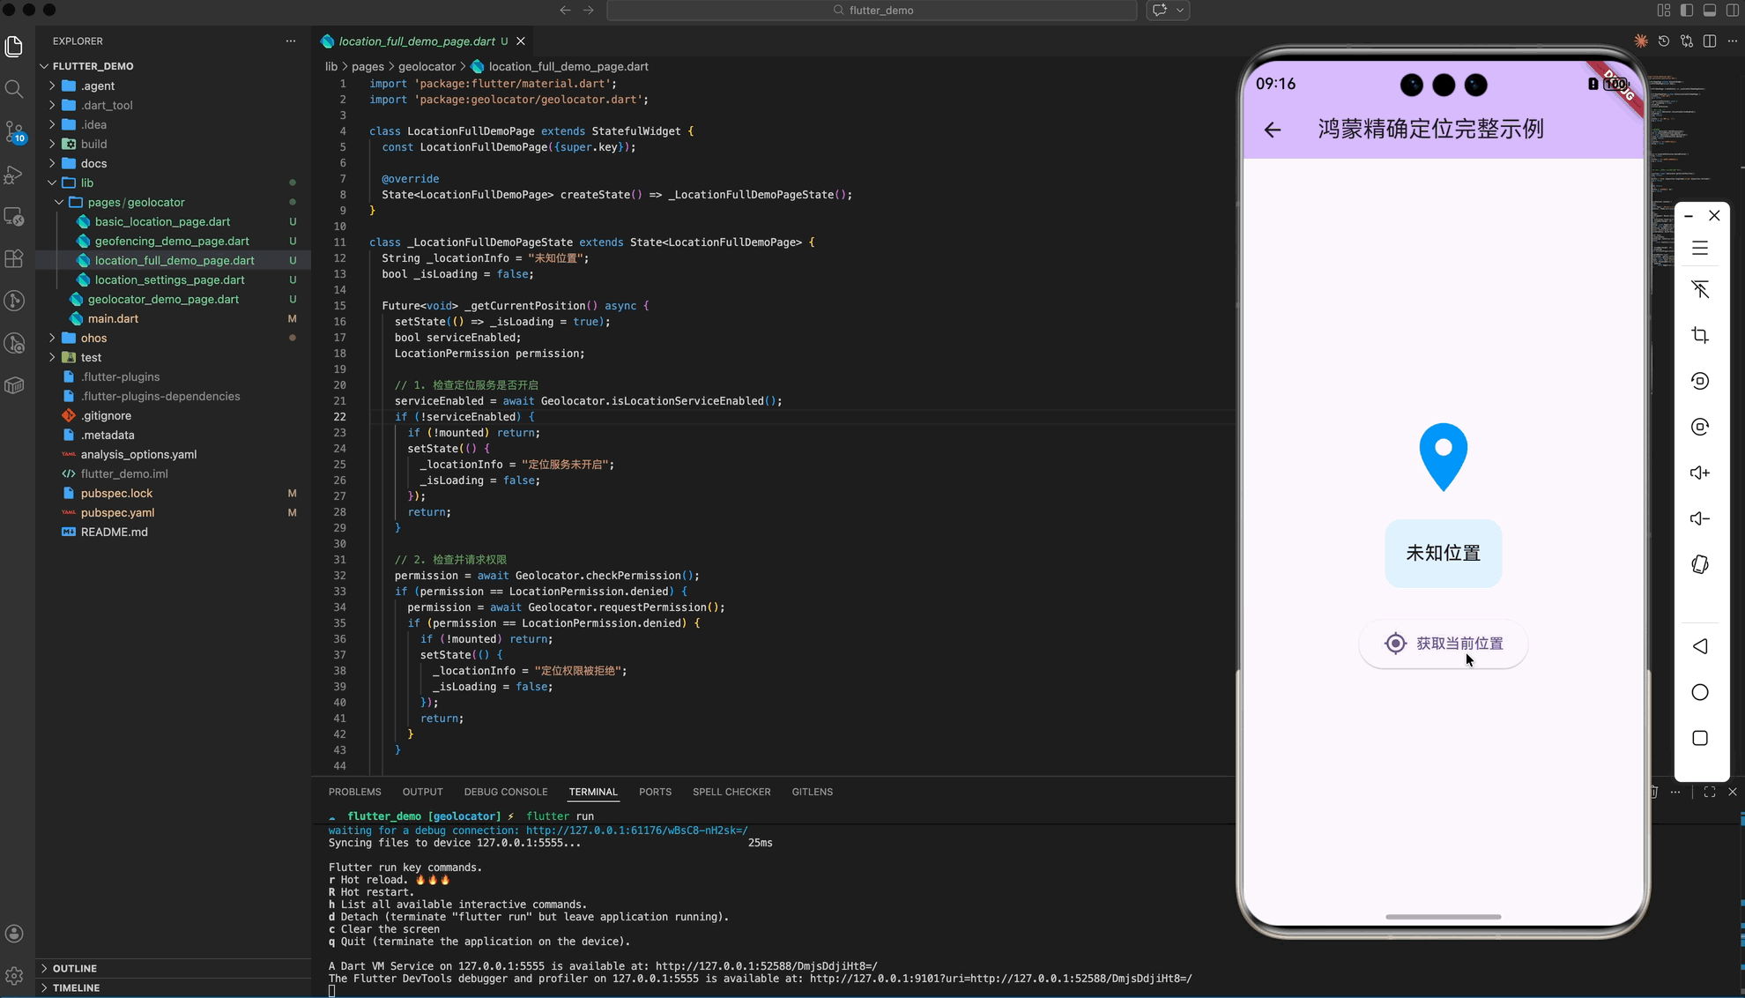This screenshot has height=998, width=1745.
Task: Expand the ohos folder
Action: click(93, 339)
